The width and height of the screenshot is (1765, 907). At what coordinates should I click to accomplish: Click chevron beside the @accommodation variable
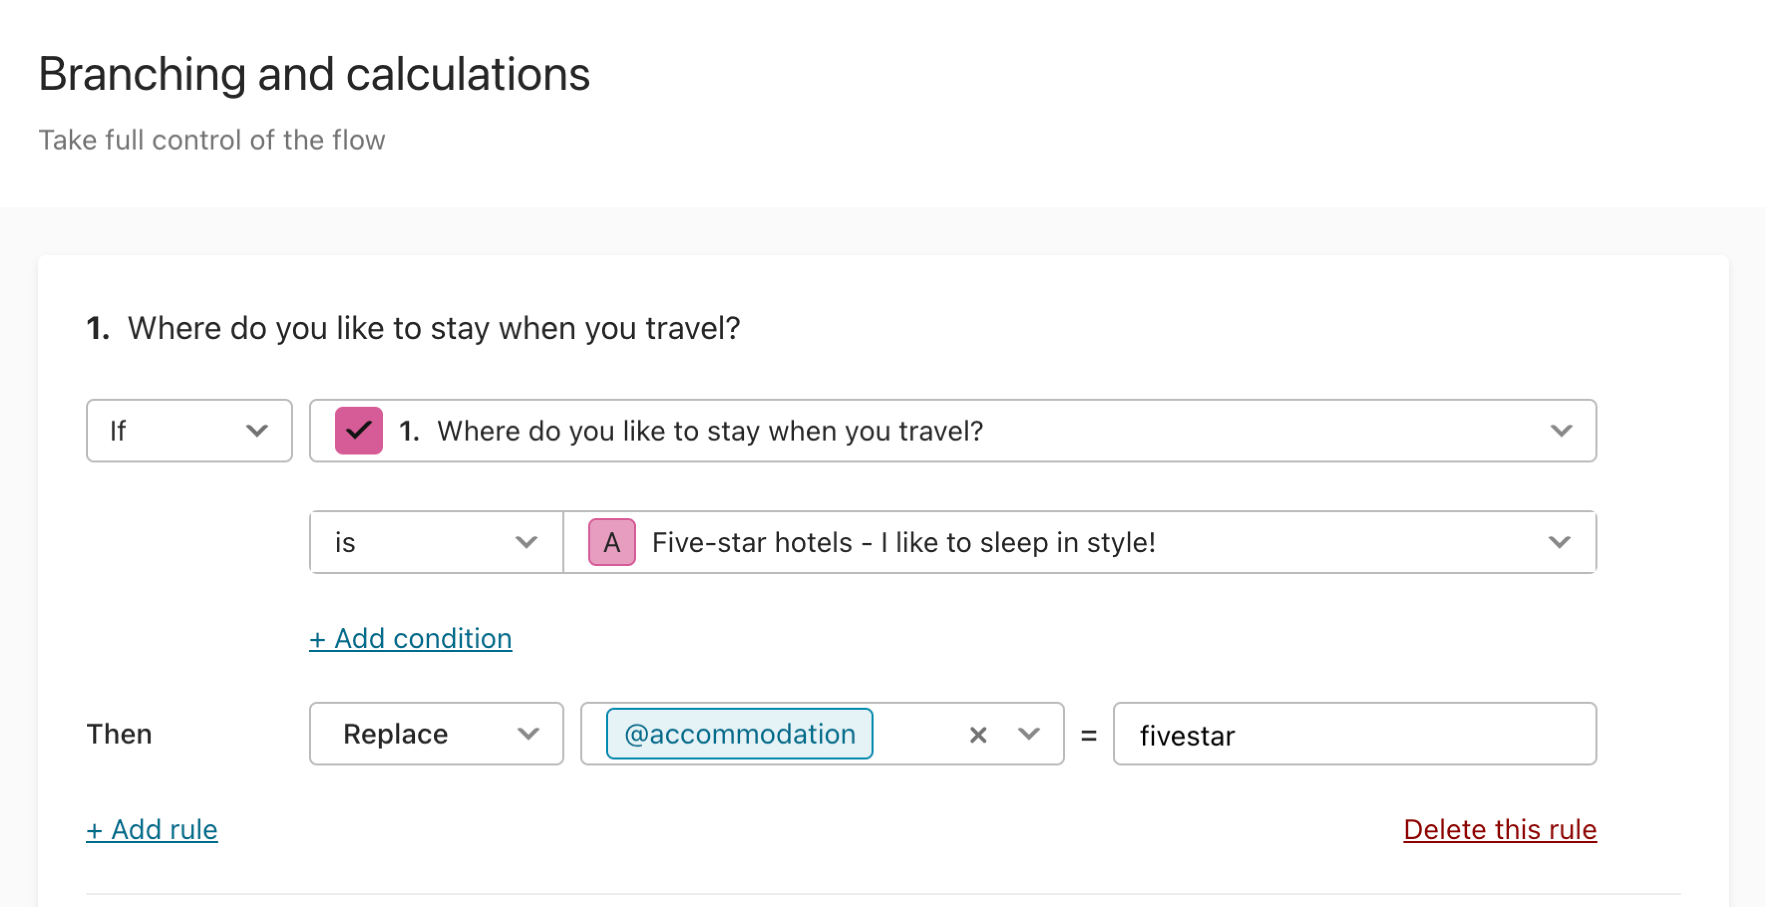[x=1029, y=735]
